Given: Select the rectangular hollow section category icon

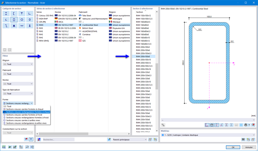Looking at the screenshot, I should (x=14, y=20).
